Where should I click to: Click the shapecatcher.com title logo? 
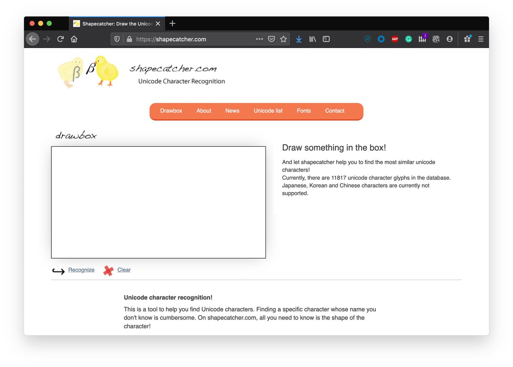tap(173, 68)
